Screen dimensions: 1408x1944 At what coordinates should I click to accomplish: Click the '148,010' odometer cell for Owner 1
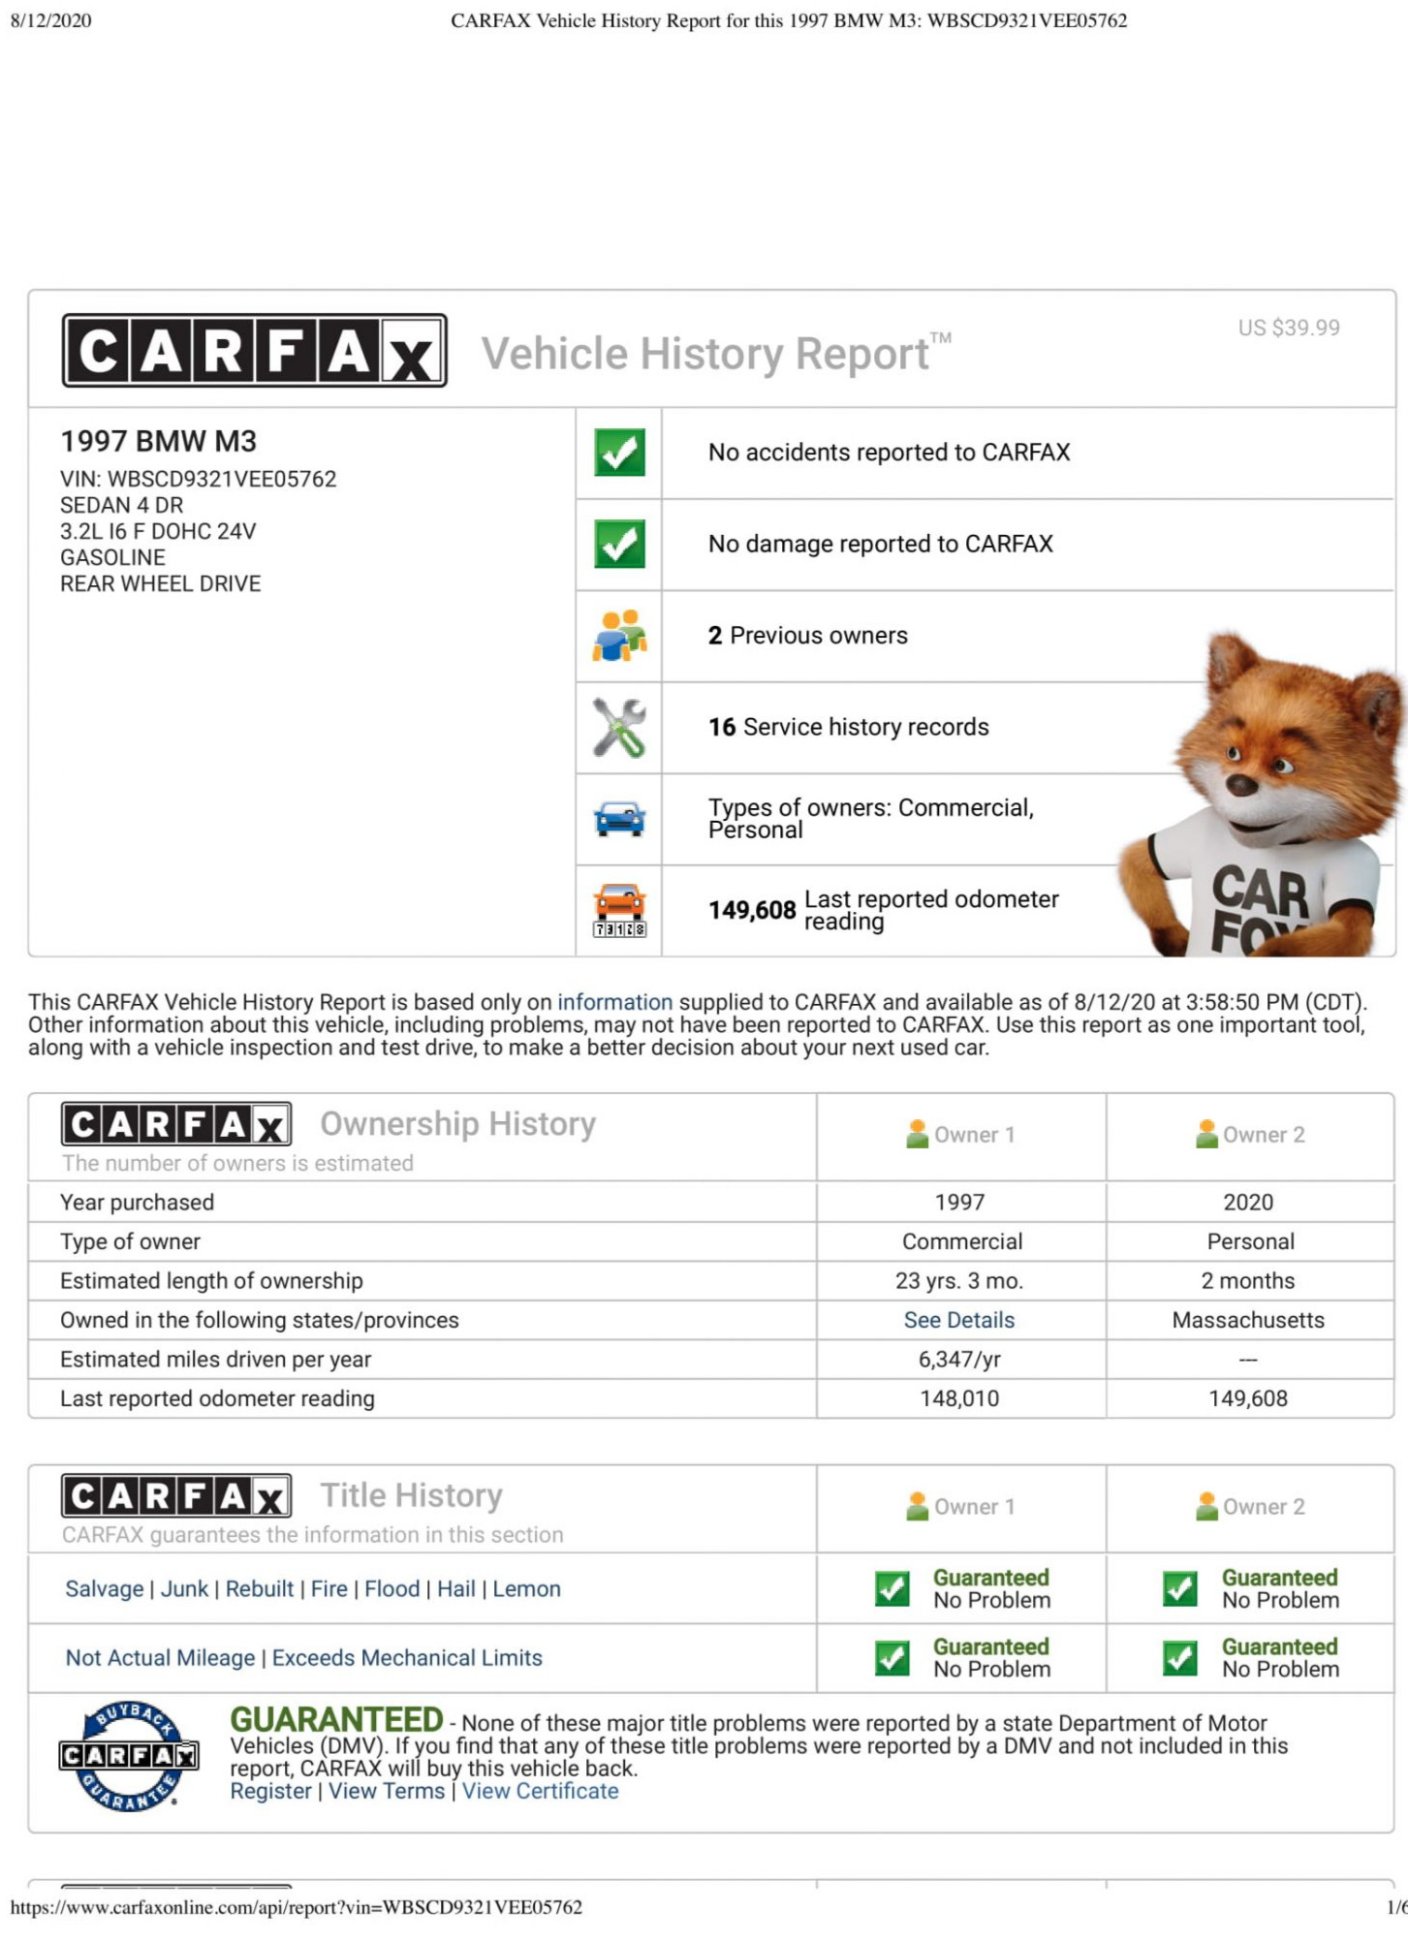click(959, 1398)
